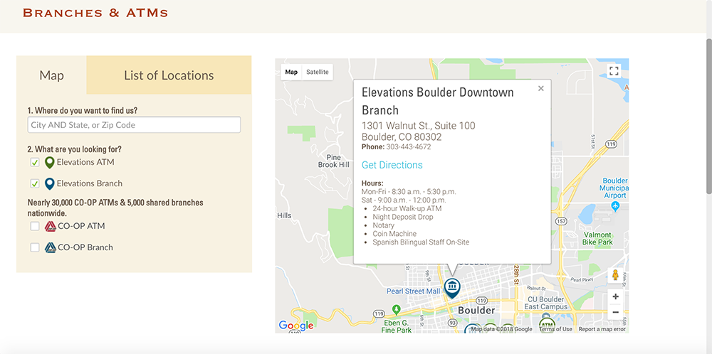Click the Google logo on the map
Screen dimensions: 712x354
coord(296,325)
